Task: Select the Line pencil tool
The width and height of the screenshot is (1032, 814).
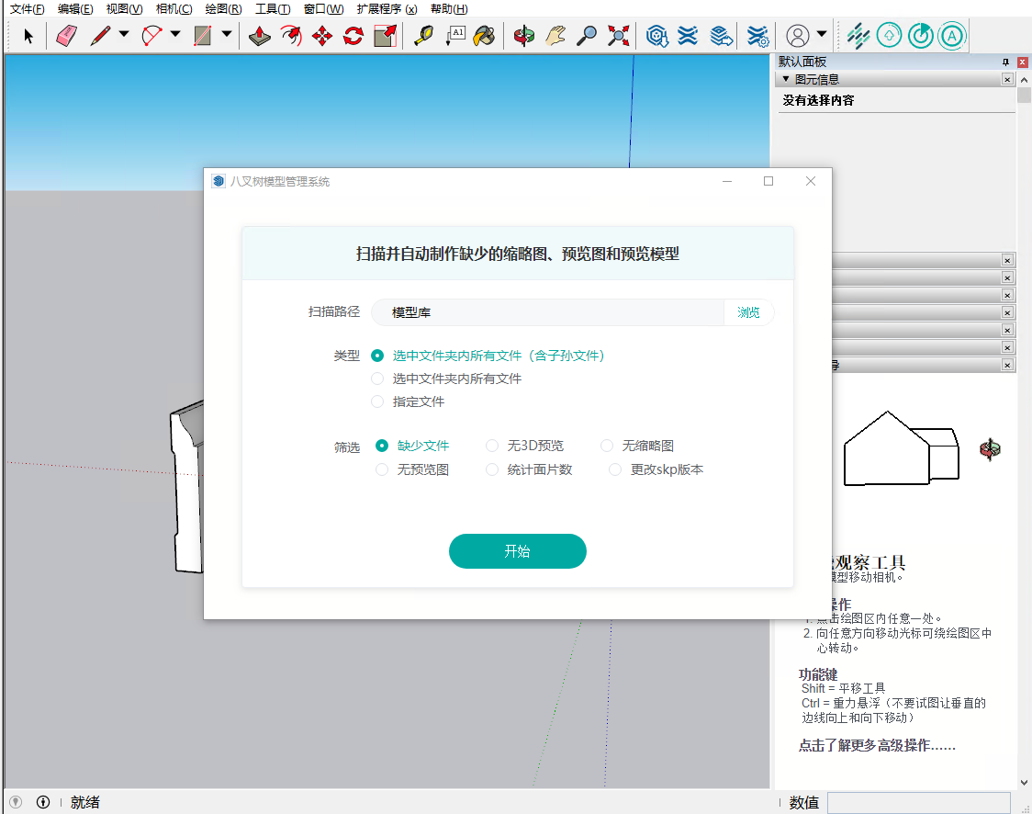Action: (101, 36)
